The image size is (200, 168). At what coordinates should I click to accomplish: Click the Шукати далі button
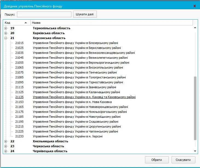coord(85,14)
